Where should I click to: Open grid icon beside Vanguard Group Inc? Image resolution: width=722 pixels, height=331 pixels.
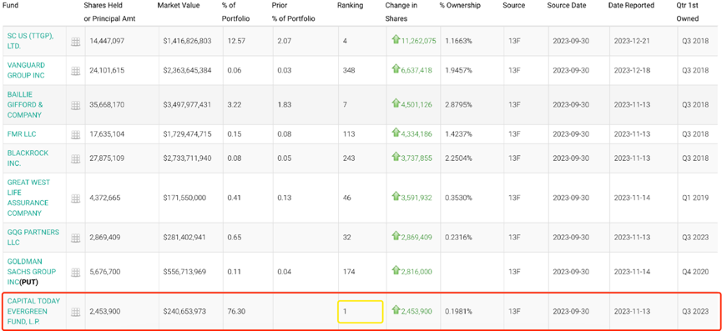75,71
